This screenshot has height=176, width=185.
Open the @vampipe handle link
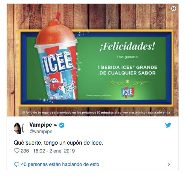point(41,131)
